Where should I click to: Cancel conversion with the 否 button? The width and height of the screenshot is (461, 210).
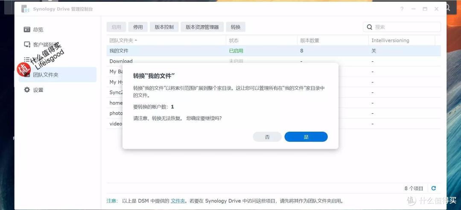(x=267, y=137)
